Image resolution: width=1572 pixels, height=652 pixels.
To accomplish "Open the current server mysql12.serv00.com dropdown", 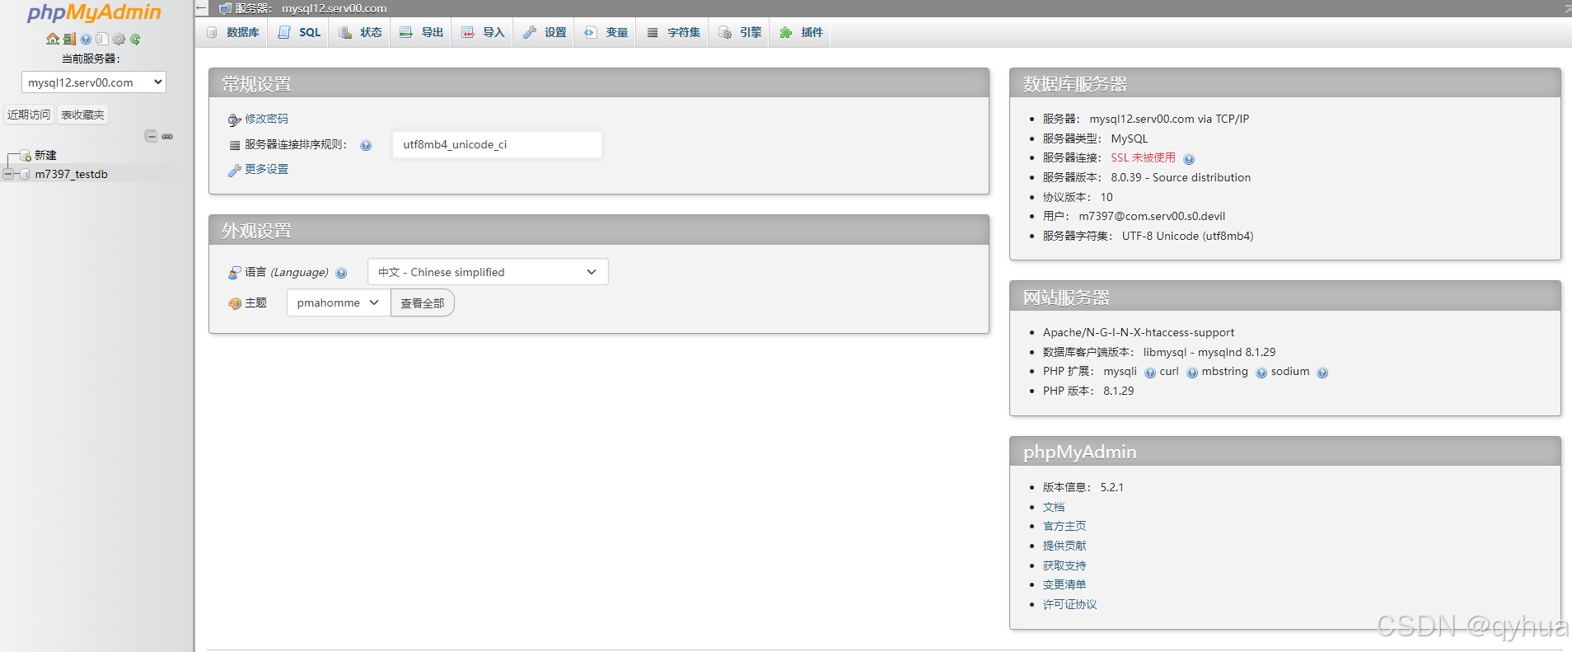I will click(x=94, y=82).
